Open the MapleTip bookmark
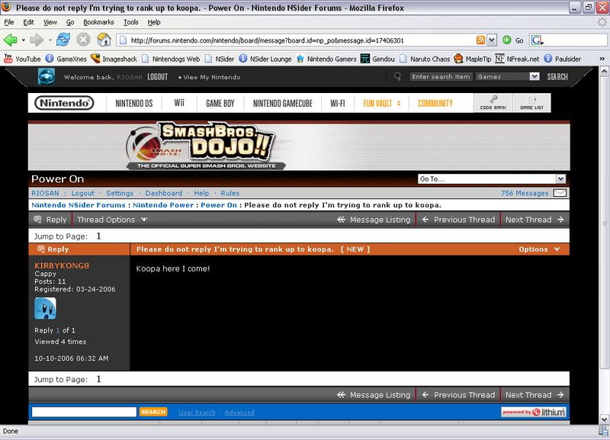The image size is (610, 440). coord(473,59)
